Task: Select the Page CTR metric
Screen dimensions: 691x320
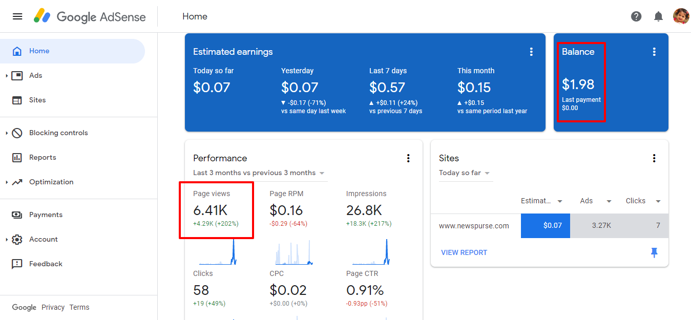Action: pos(367,290)
